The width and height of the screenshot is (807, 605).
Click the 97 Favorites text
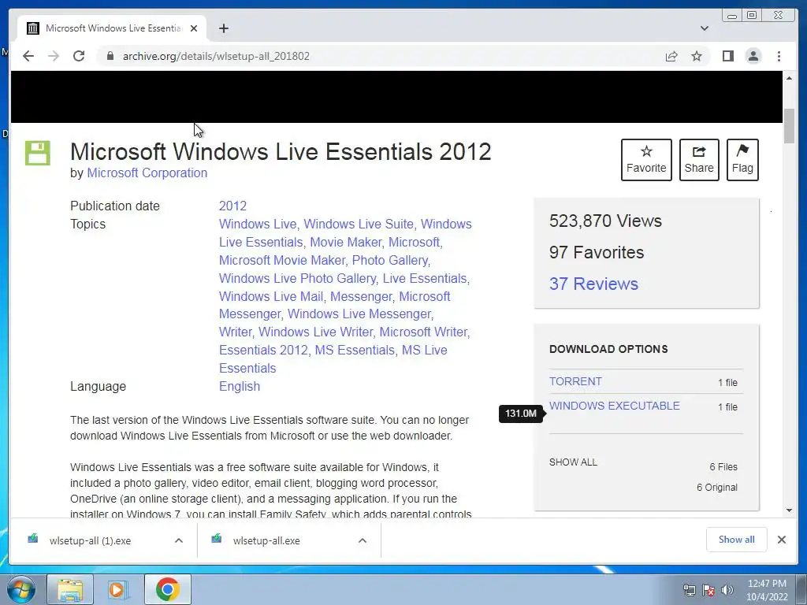(596, 253)
